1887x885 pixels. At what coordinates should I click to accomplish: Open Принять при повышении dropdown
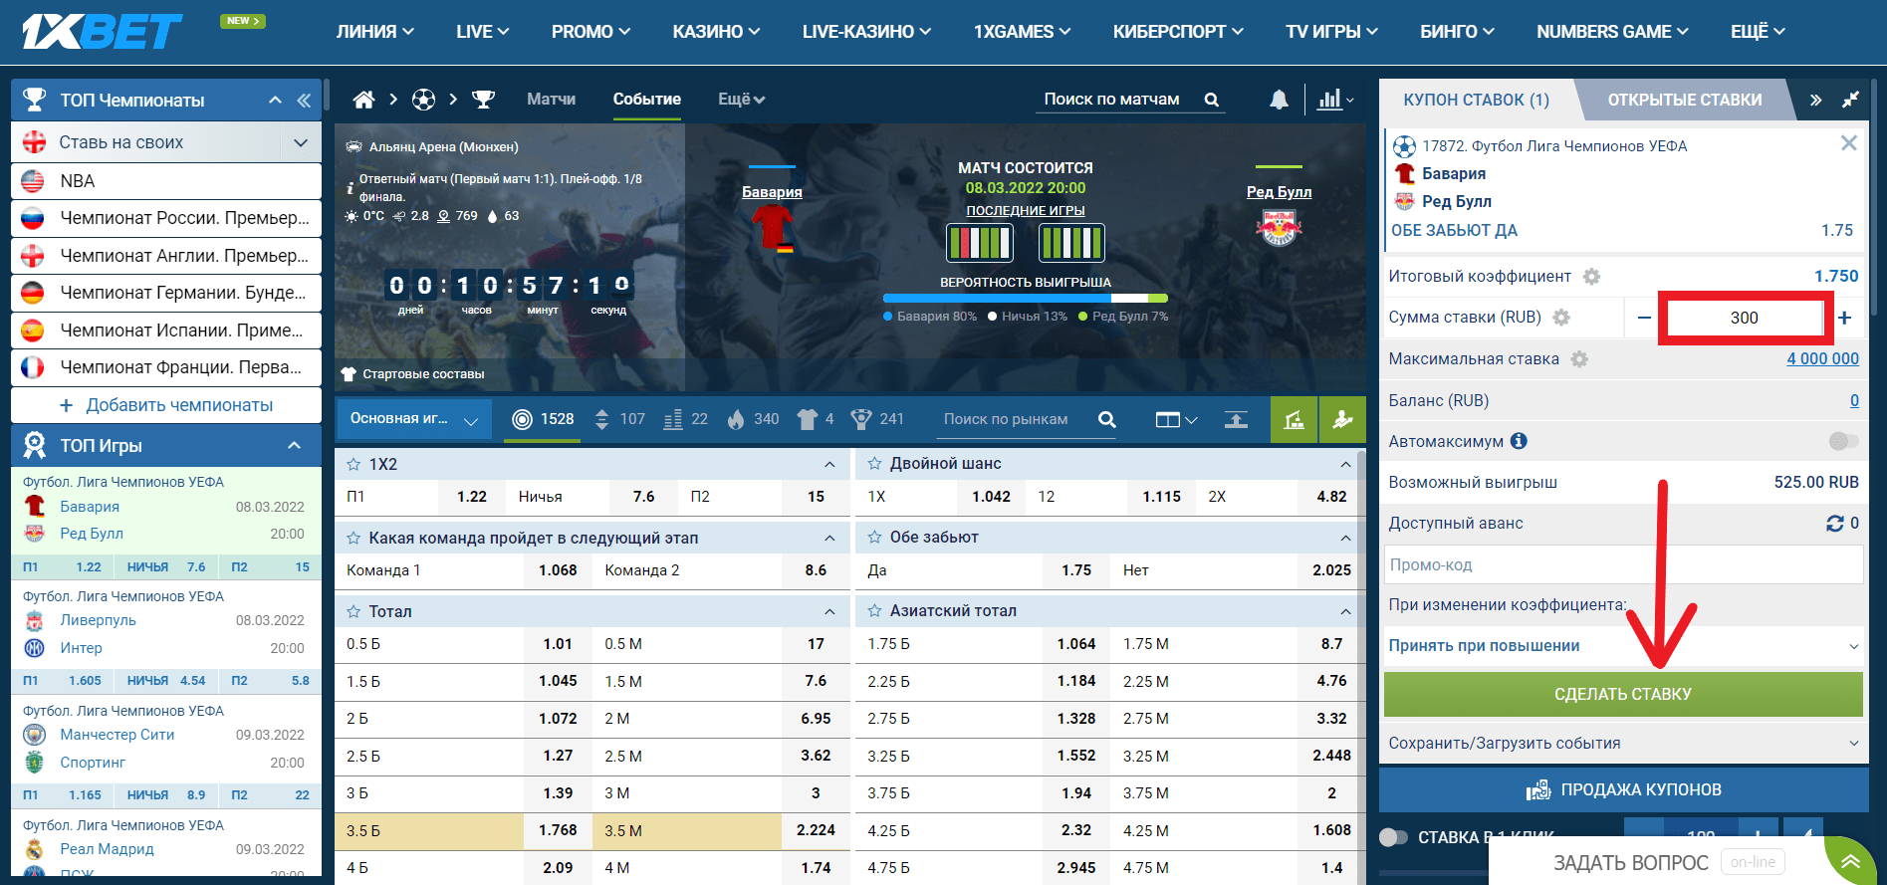coord(1623,646)
